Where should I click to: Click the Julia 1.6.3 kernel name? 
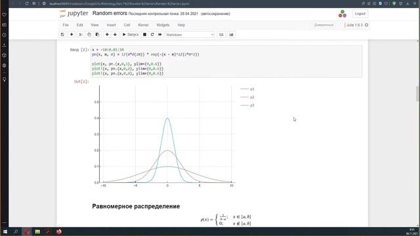(x=354, y=25)
